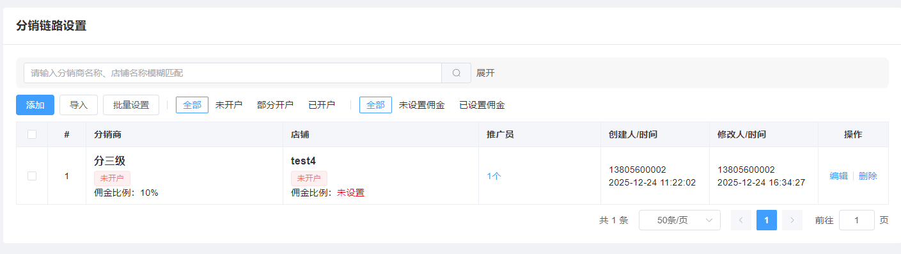
Task: Check the row 1 checkbox for 分三级
Action: (32, 176)
